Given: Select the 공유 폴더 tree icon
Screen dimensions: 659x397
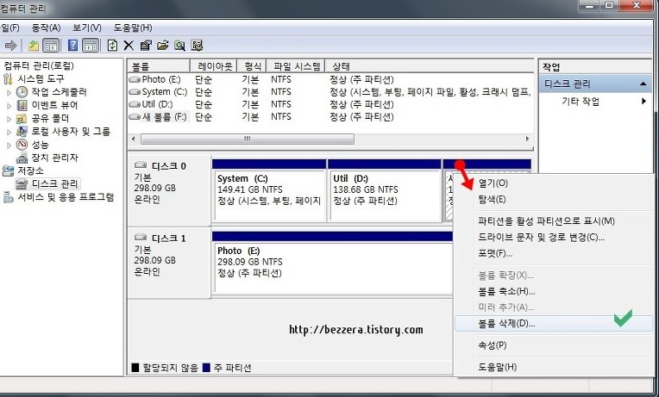Looking at the screenshot, I should (x=22, y=118).
